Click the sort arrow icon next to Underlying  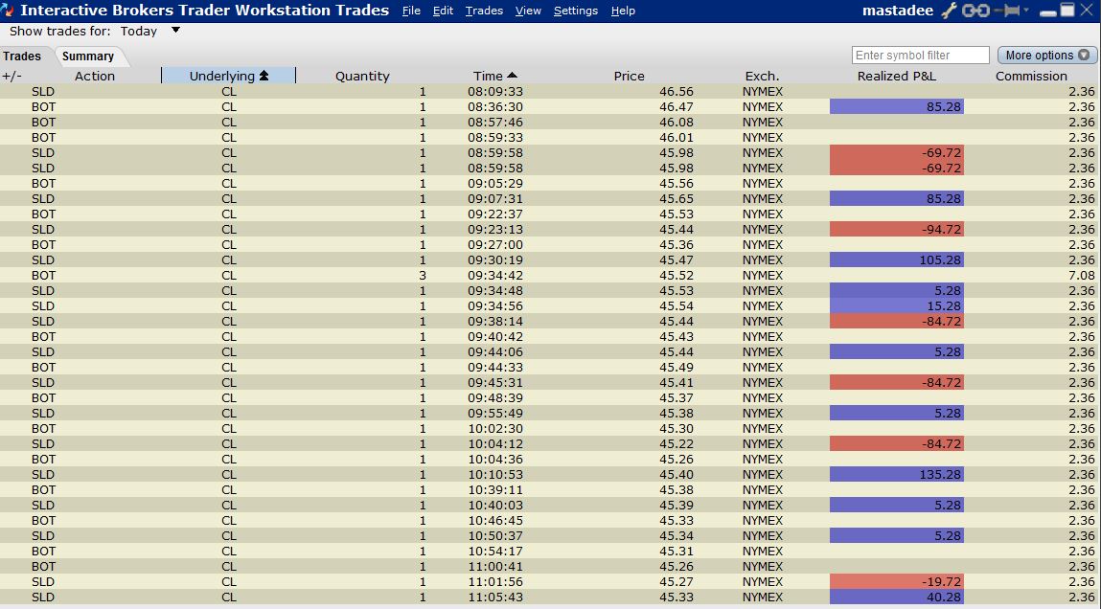(x=264, y=76)
